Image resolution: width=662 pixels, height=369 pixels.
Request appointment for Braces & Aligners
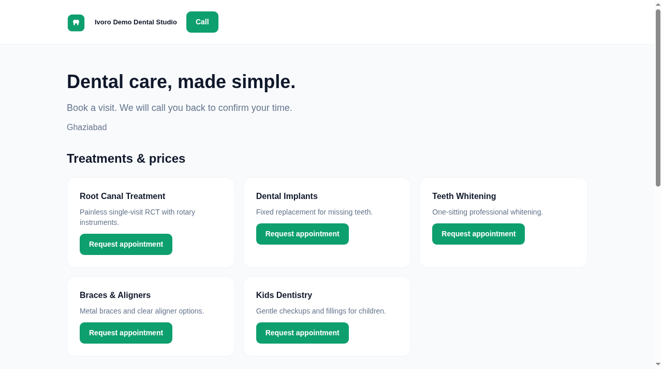[126, 333]
